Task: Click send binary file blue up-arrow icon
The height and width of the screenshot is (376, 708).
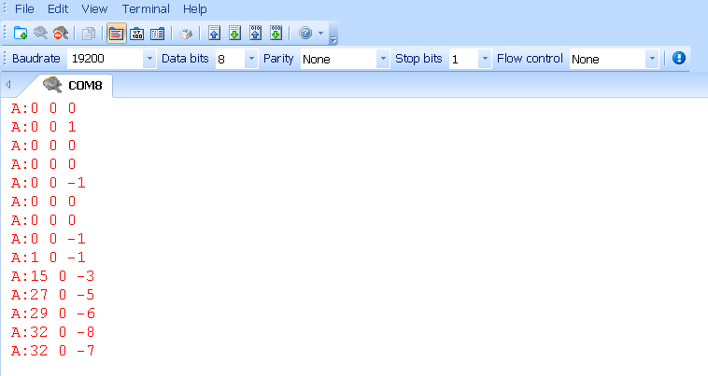Action: tap(256, 33)
